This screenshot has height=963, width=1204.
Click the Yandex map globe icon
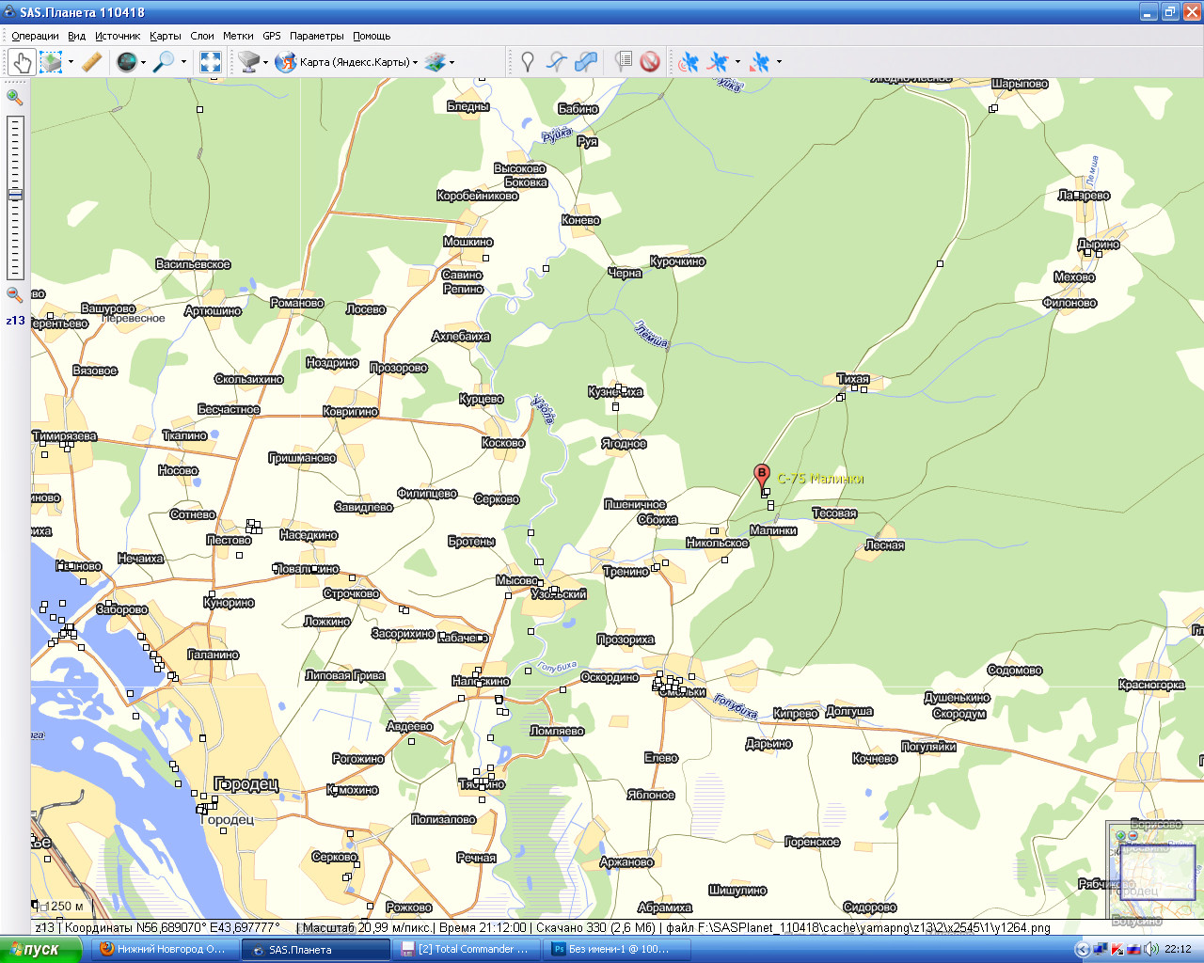(x=286, y=62)
